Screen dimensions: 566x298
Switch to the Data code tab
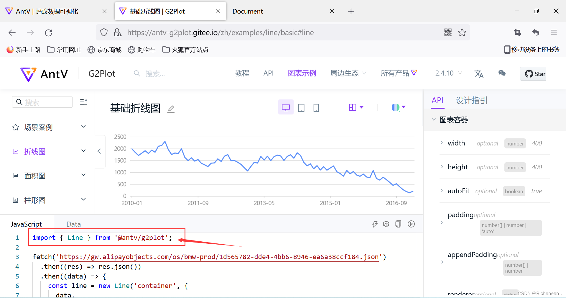click(x=74, y=224)
